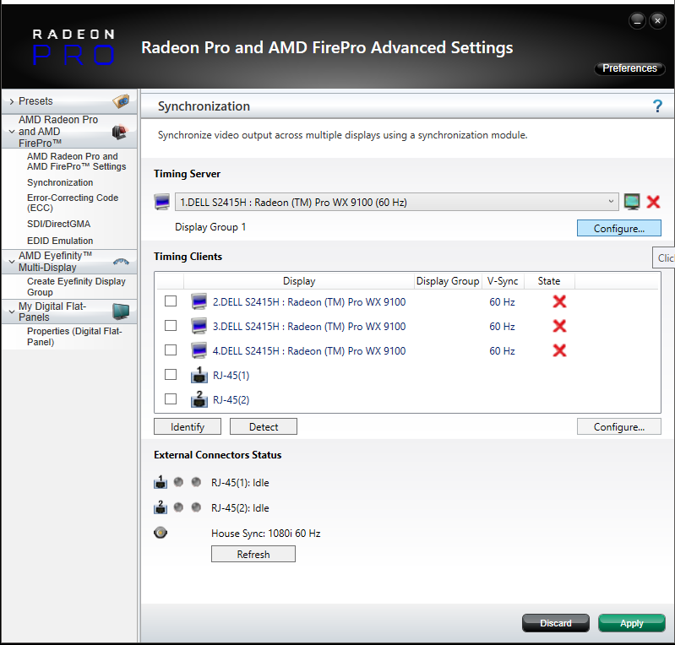Open AMD Radeon Pro and AMD FirePro Settings page
This screenshot has width=675, height=645.
(x=77, y=161)
